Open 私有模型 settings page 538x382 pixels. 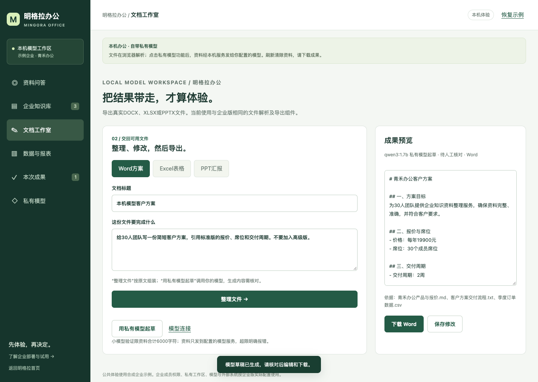tap(45, 201)
